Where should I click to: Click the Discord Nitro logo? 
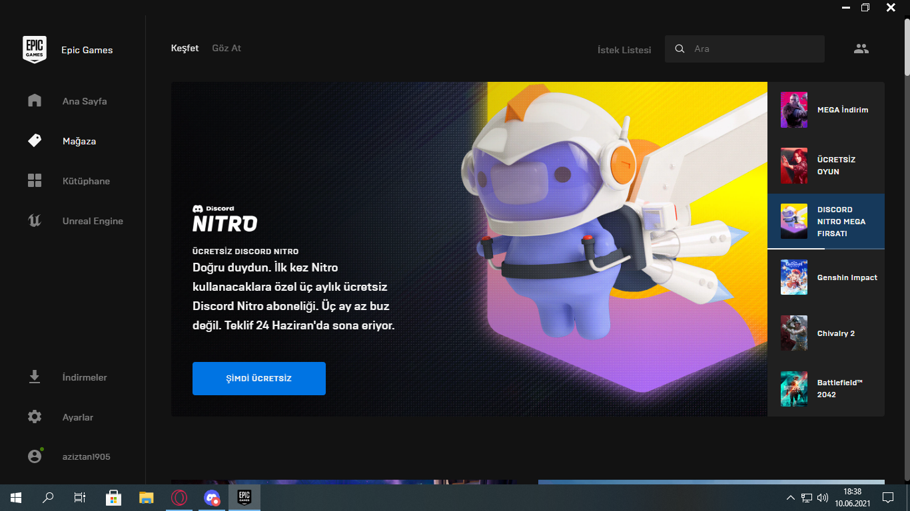point(225,218)
